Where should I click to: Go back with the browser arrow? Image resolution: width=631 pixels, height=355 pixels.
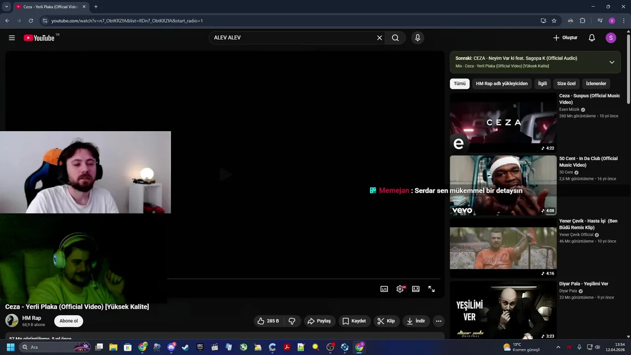coord(7,21)
